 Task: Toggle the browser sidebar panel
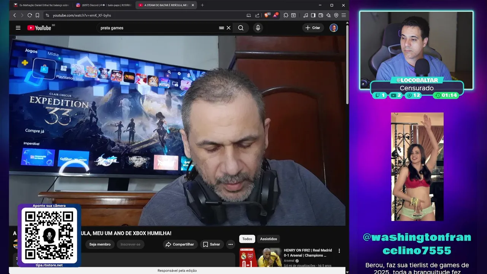pyautogui.click(x=313, y=15)
